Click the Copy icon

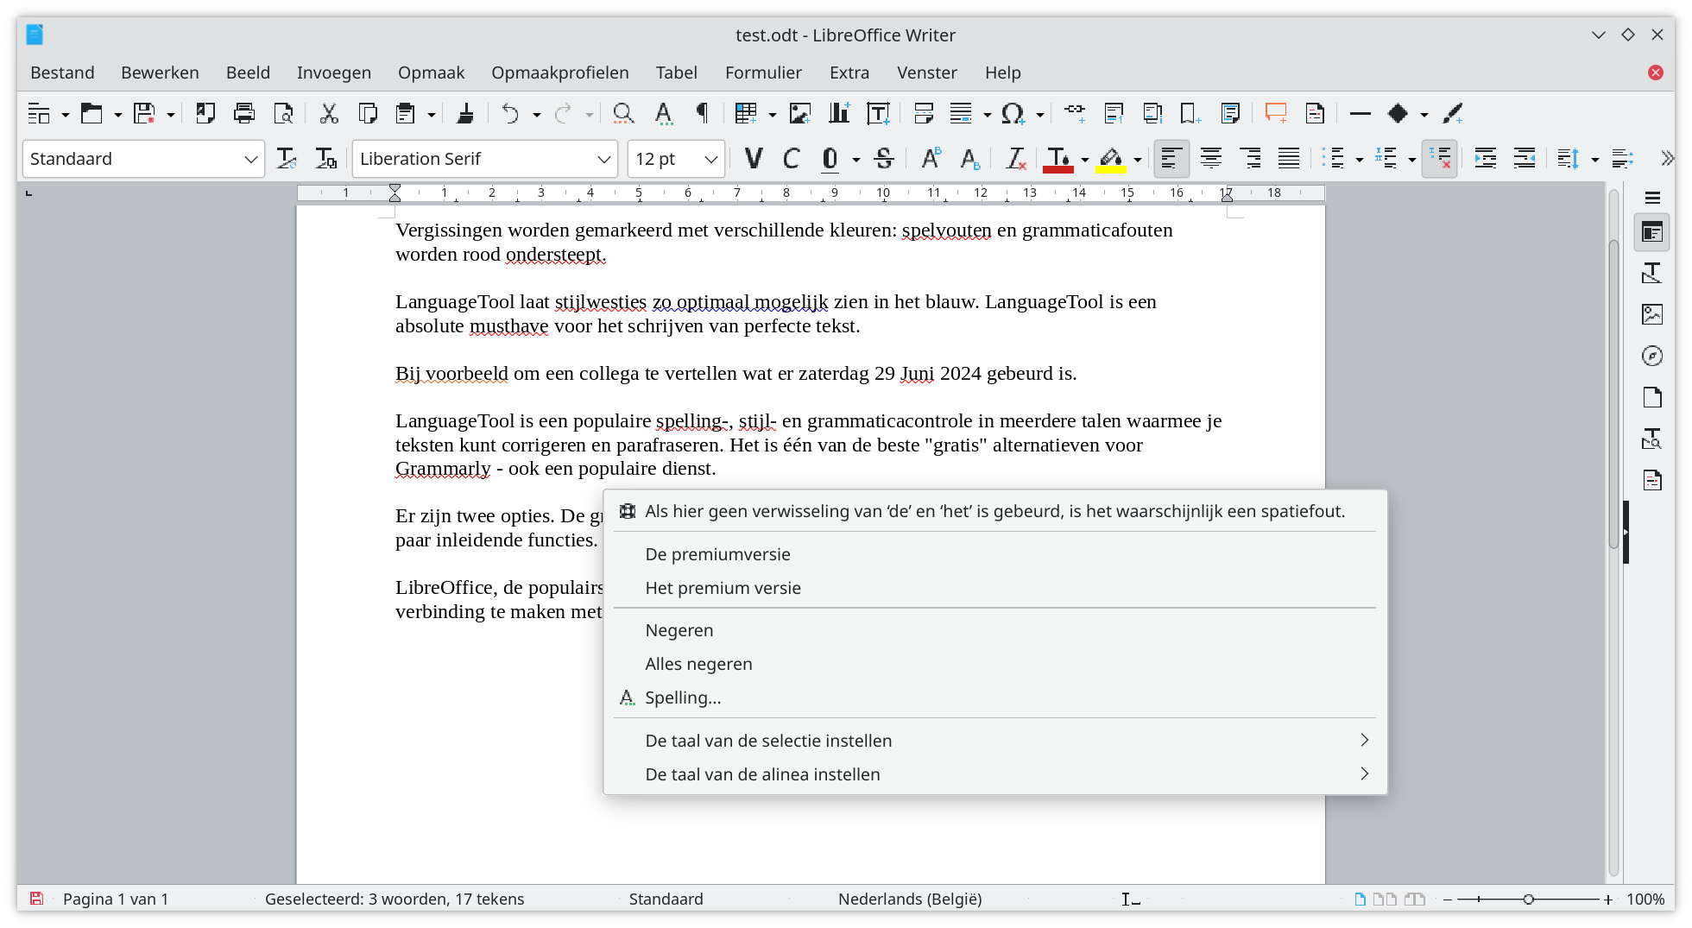(x=368, y=113)
